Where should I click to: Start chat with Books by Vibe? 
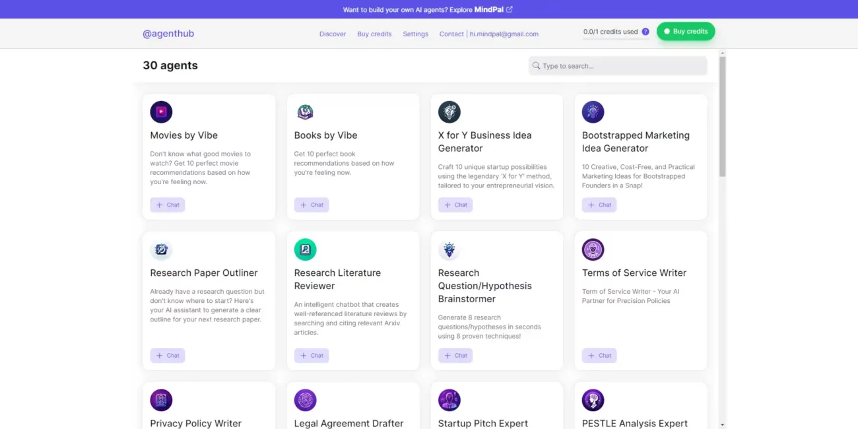pyautogui.click(x=312, y=205)
